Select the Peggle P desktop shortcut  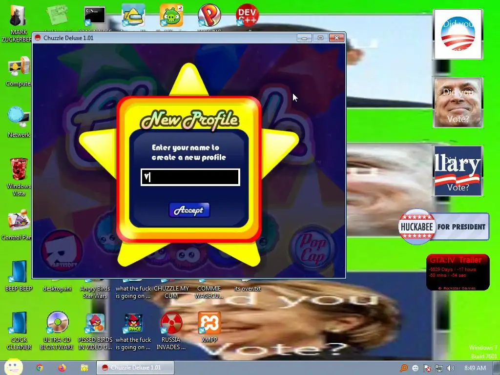[x=209, y=15]
